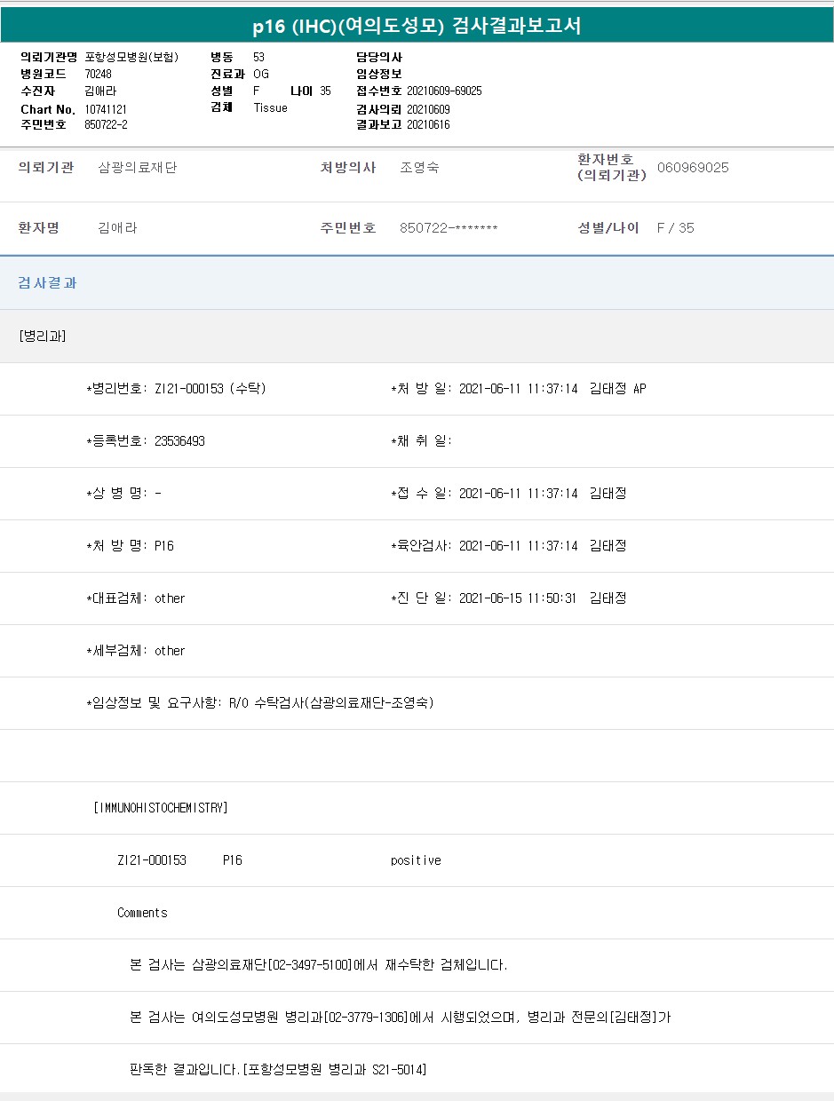This screenshot has height=1101, width=834.
Task: Click the final comment line with S21-5014
Action: click(278, 1070)
